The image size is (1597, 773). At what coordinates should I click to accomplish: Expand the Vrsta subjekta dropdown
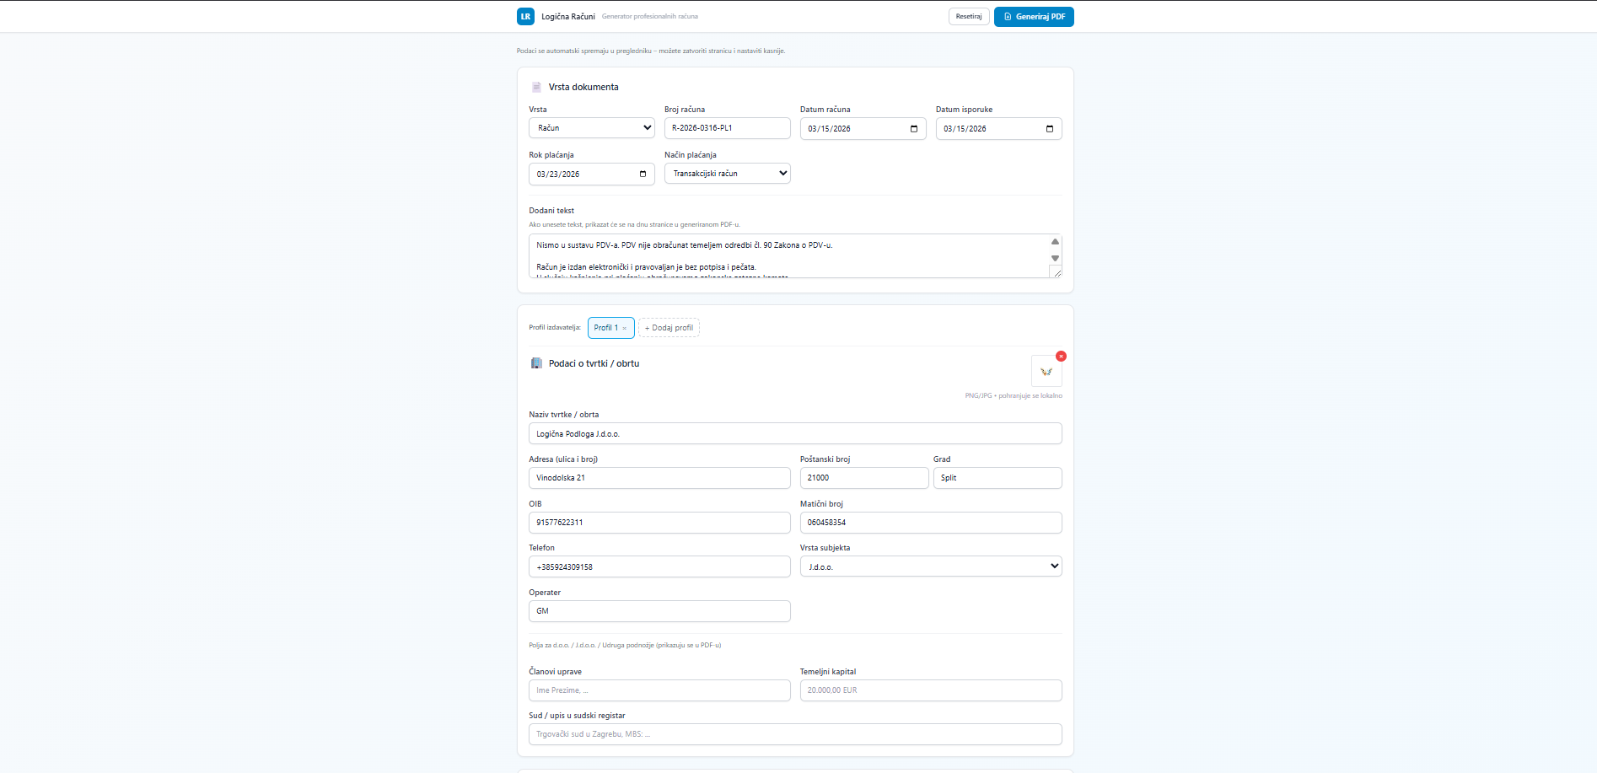coord(930,566)
